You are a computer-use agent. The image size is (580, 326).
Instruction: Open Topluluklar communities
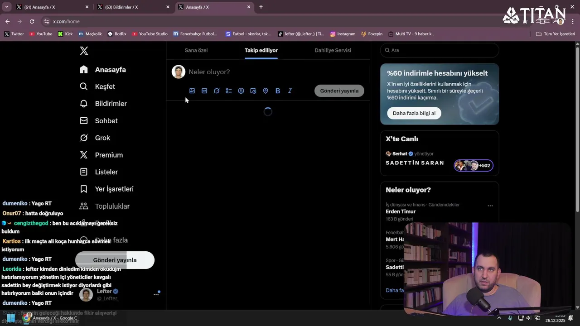(x=105, y=206)
